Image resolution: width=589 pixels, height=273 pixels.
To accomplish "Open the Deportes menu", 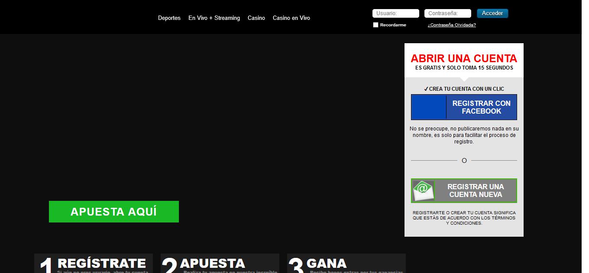I will [169, 18].
